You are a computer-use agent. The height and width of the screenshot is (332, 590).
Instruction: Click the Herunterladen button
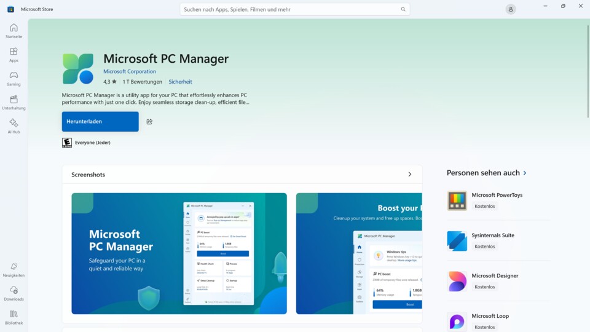(x=100, y=122)
